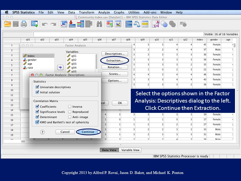Open the Rotation... settings
This screenshot has height=181, width=241.
point(115,67)
